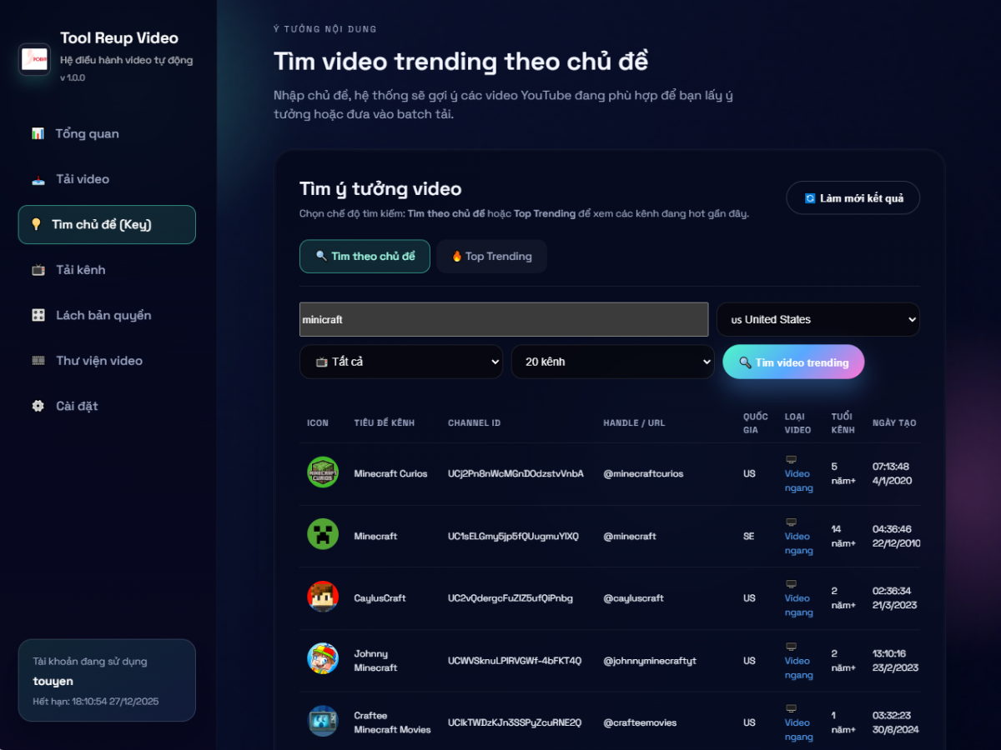Image resolution: width=1001 pixels, height=750 pixels.
Task: Open Tải video in the sidebar
Action: pyautogui.click(x=82, y=179)
